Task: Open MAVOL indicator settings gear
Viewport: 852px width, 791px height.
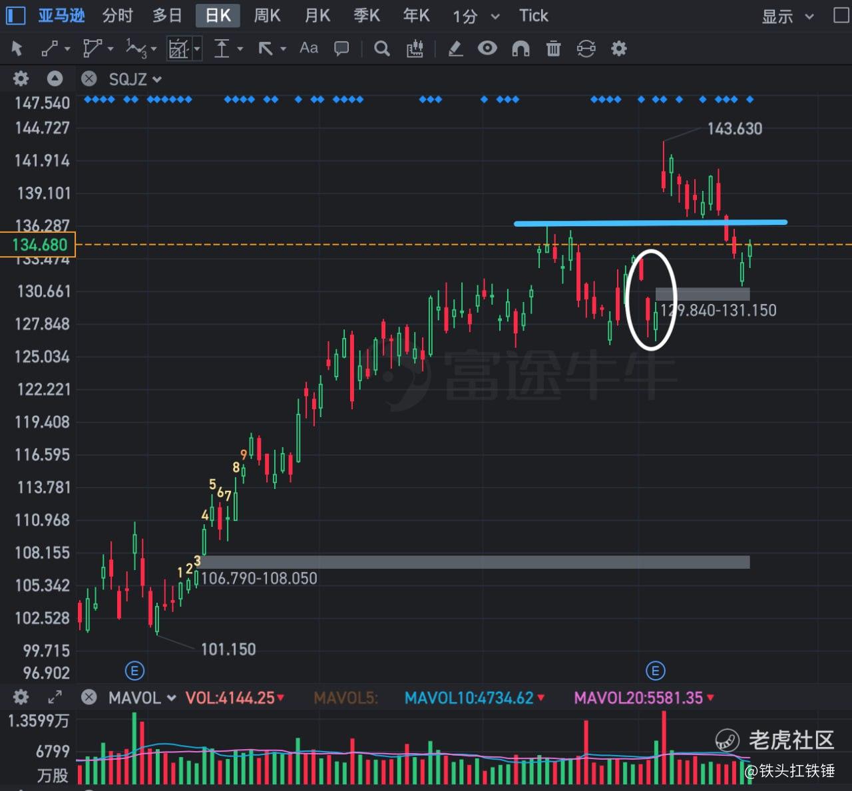Action: coord(21,697)
